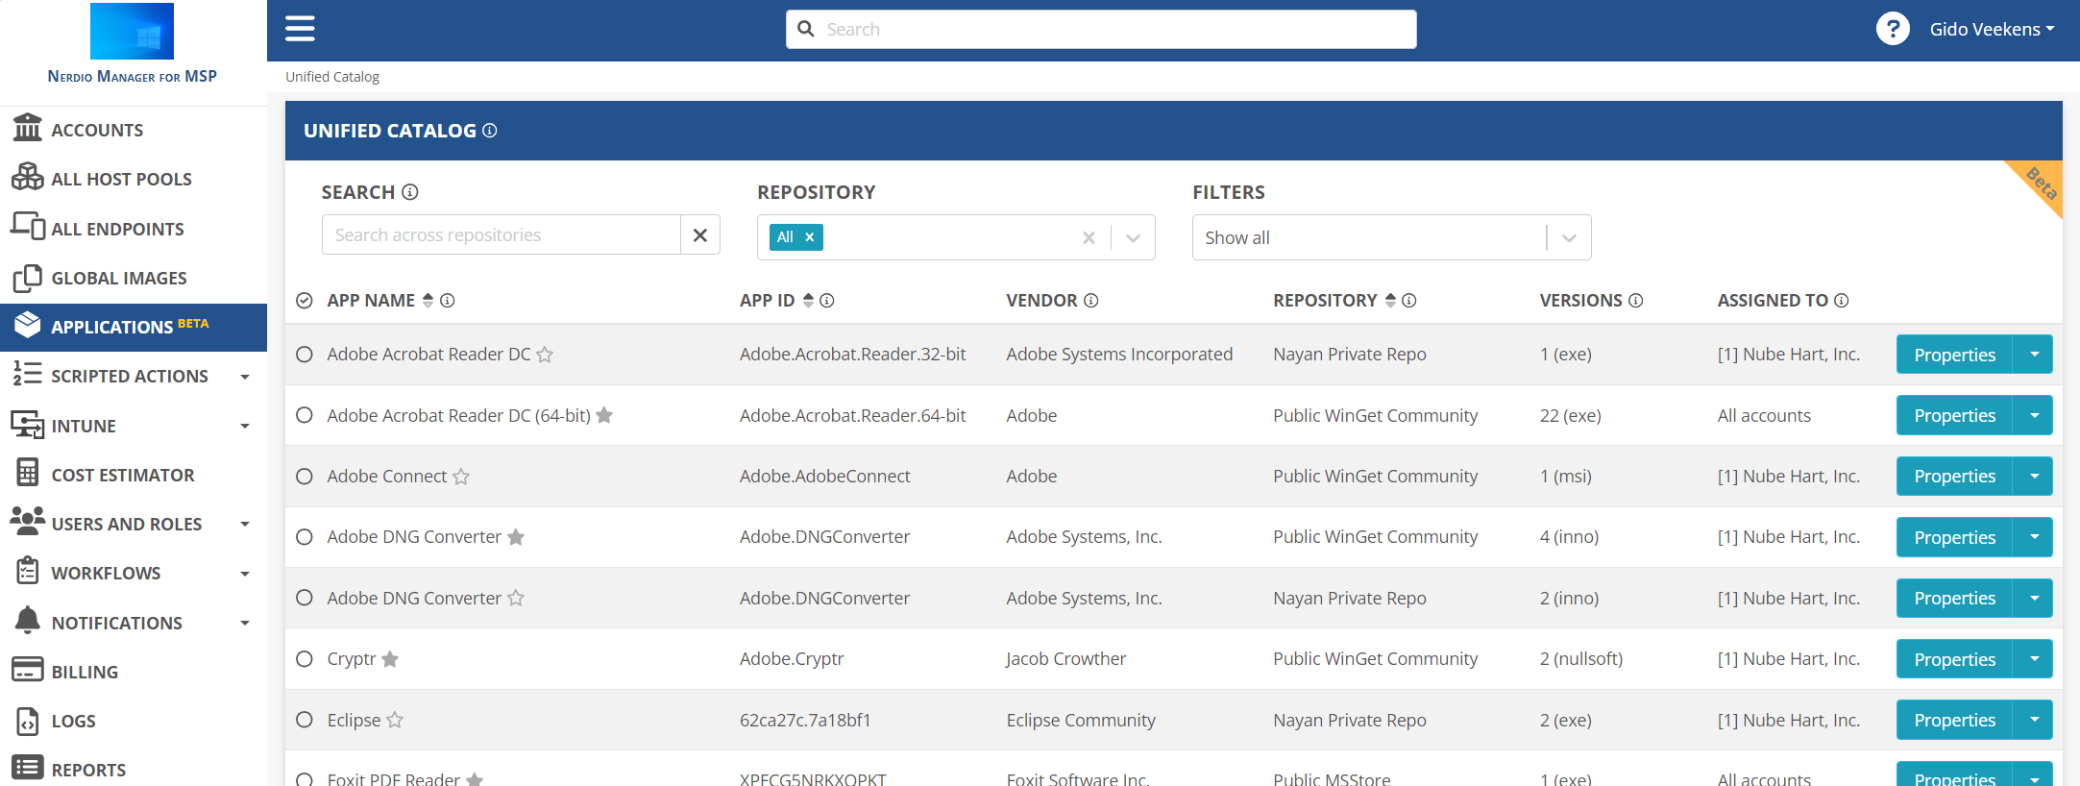Open Global Images in sidebar
2080x786 pixels.
(118, 279)
